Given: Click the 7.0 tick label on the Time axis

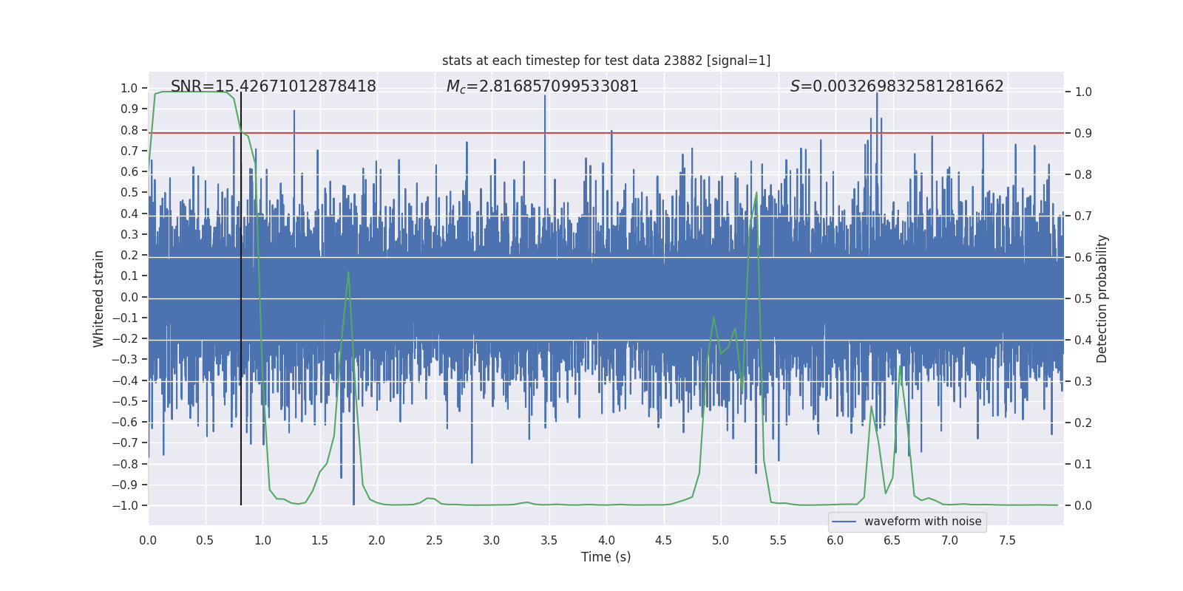Looking at the screenshot, I should click(x=950, y=540).
